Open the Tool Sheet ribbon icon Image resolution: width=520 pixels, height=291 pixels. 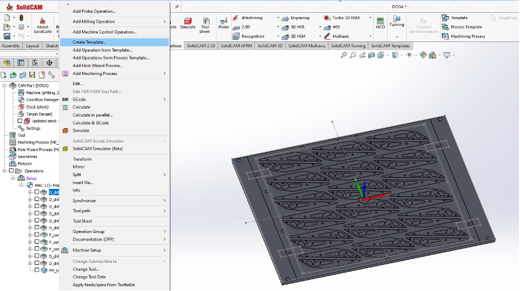[x=205, y=21]
